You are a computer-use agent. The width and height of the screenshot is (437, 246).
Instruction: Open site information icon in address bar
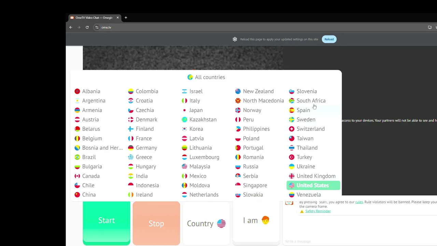coord(97,27)
